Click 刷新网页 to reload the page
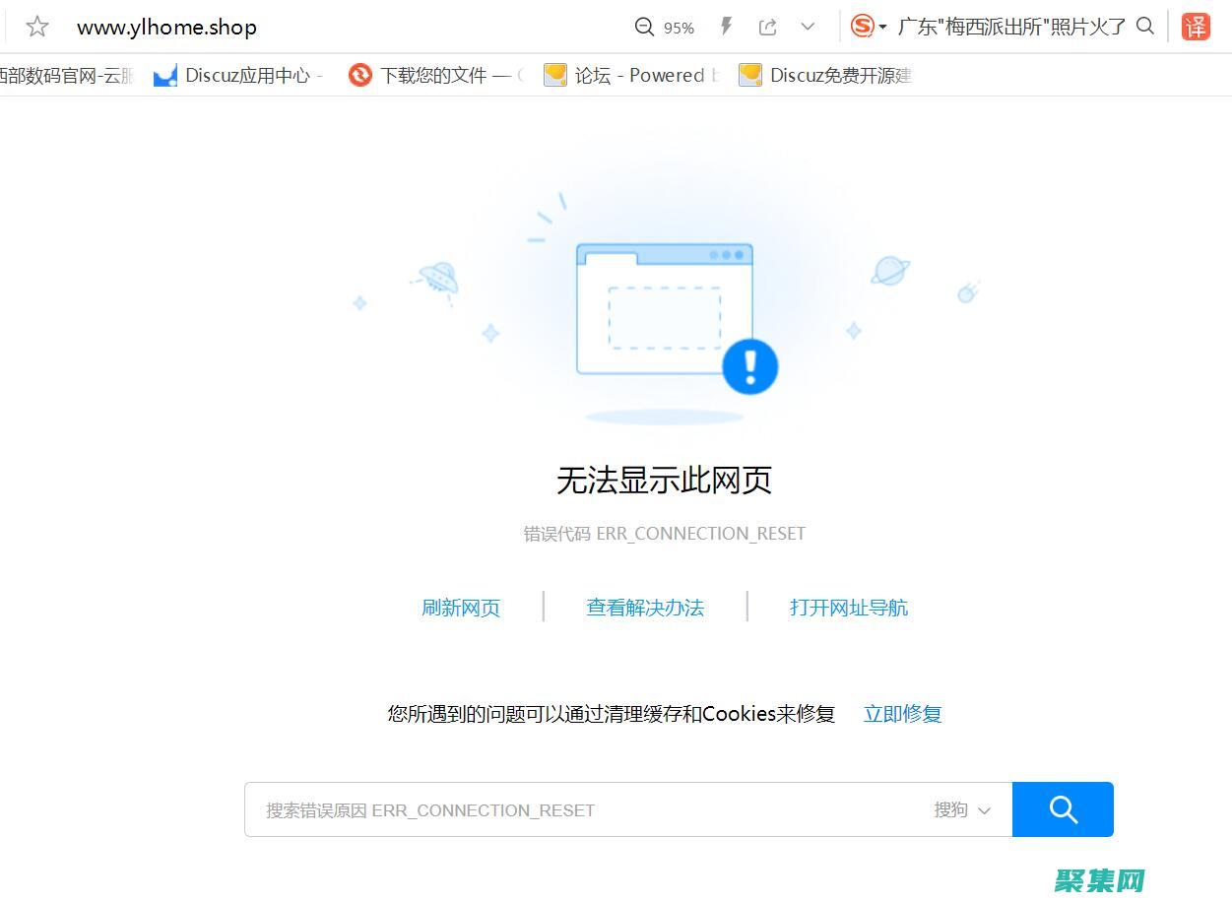The image size is (1232, 902). [x=460, y=608]
